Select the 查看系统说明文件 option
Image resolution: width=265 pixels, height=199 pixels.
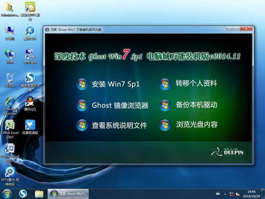point(119,125)
